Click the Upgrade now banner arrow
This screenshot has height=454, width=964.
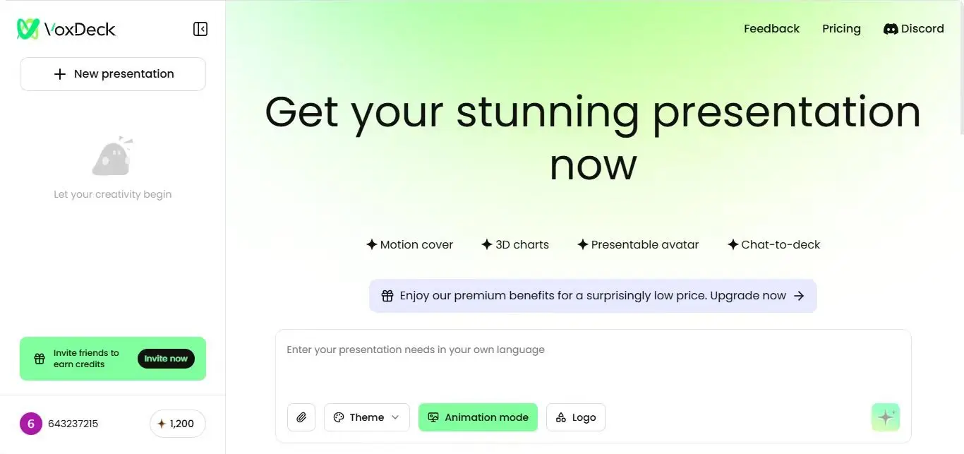click(x=799, y=296)
